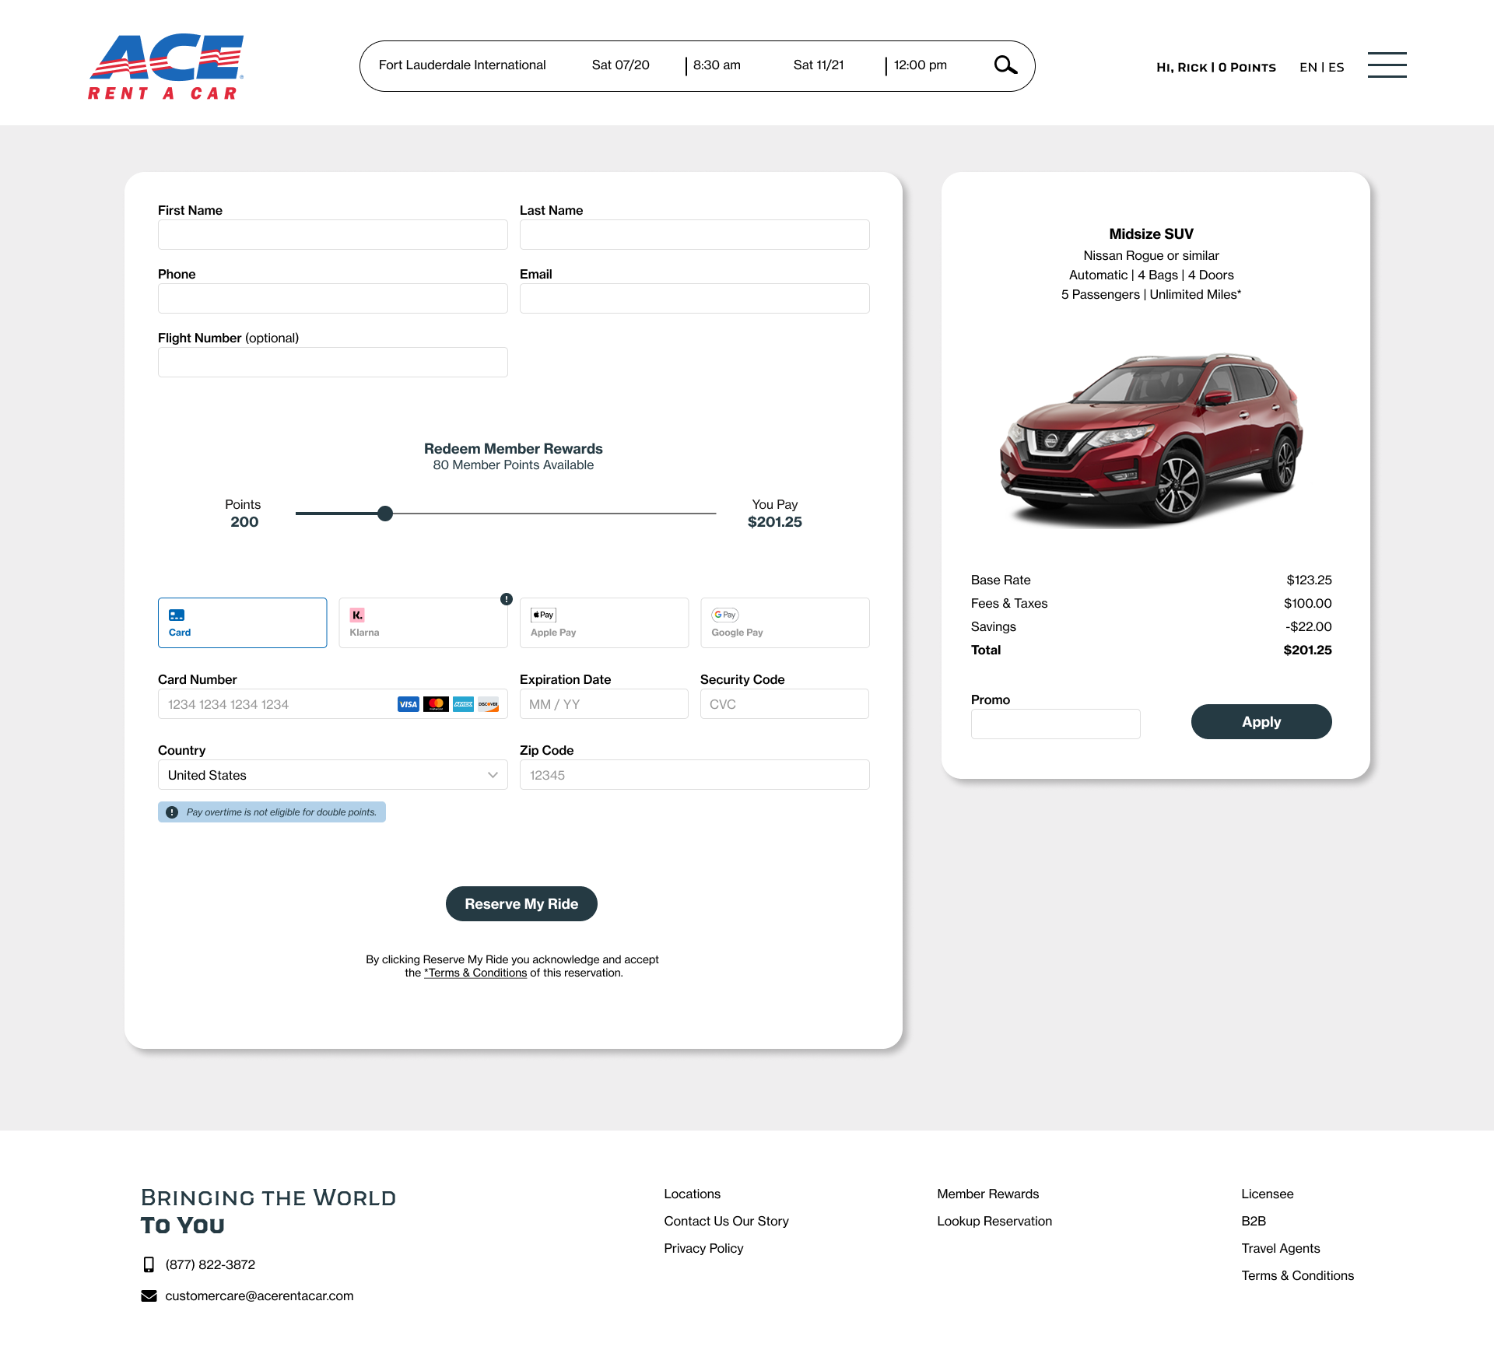Image resolution: width=1494 pixels, height=1364 pixels.
Task: Click the Klarna info badge icon
Action: (507, 599)
